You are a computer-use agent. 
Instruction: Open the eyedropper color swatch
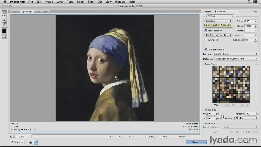[x=4, y=31]
